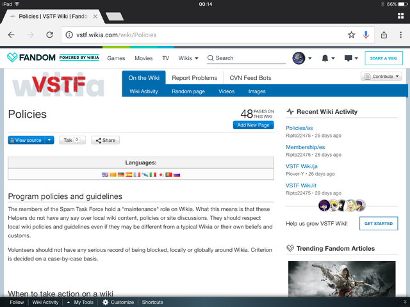View site info via the circled i icon
410x307 pixels.
[69, 35]
